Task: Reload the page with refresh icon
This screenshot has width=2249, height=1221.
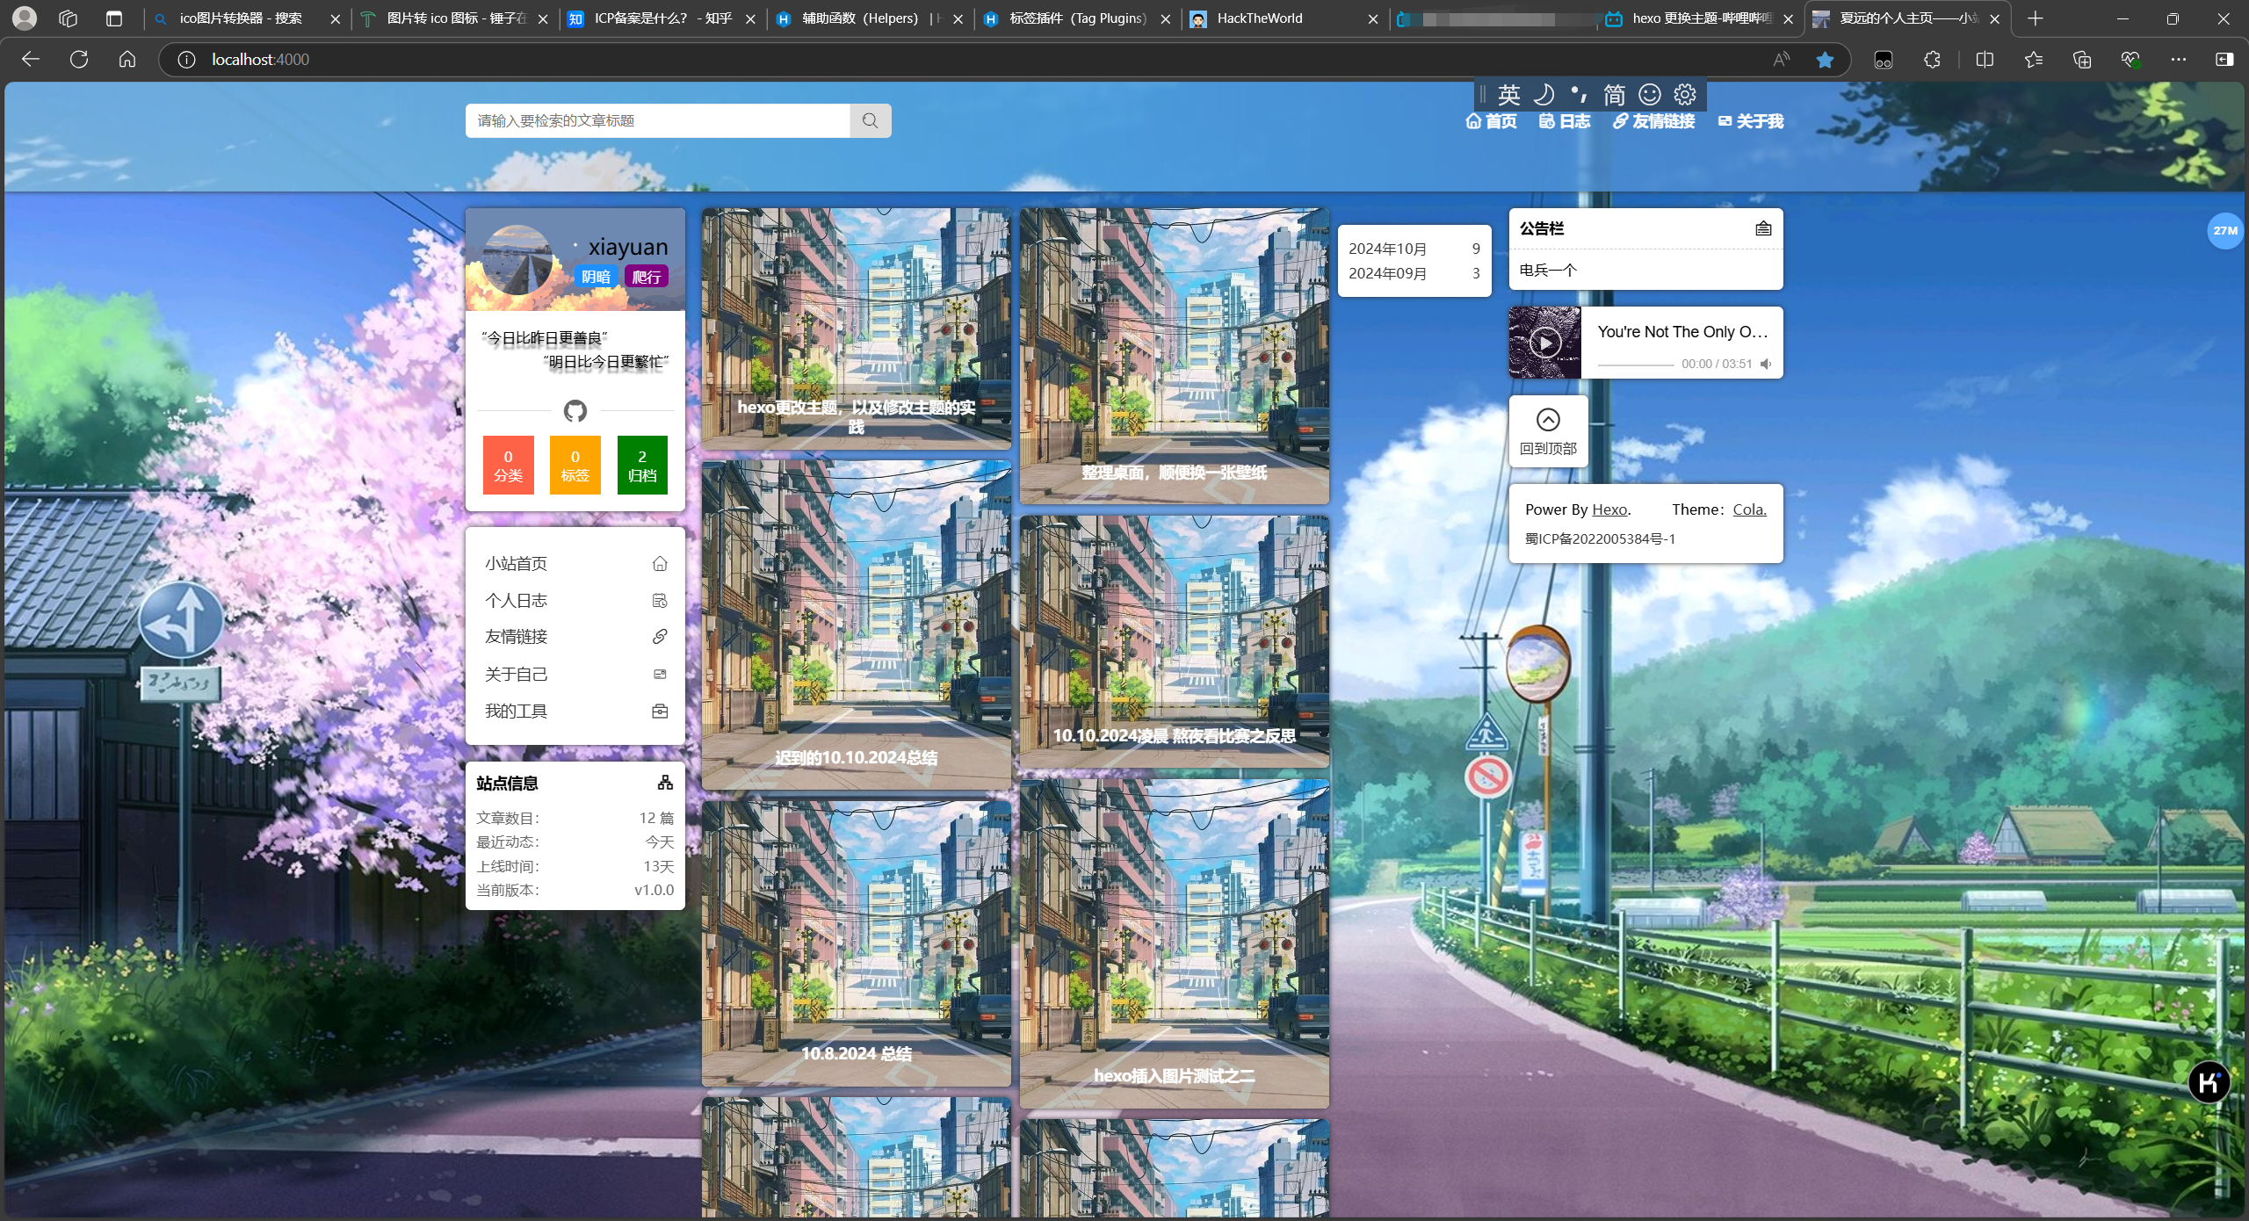Action: (79, 59)
